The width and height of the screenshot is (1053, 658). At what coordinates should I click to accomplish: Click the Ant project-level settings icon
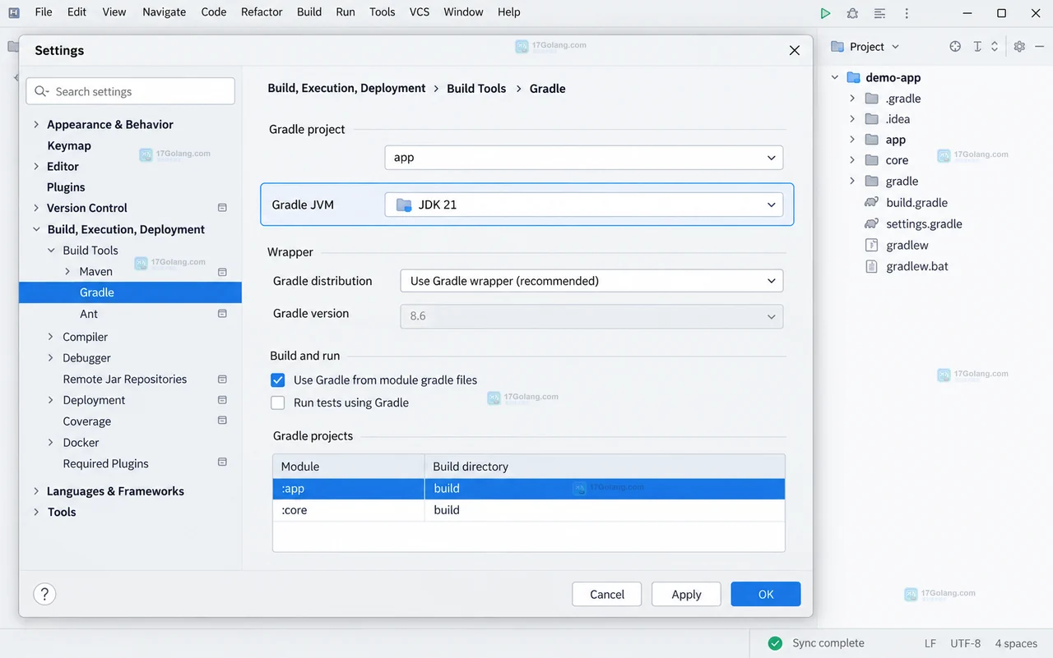point(222,314)
